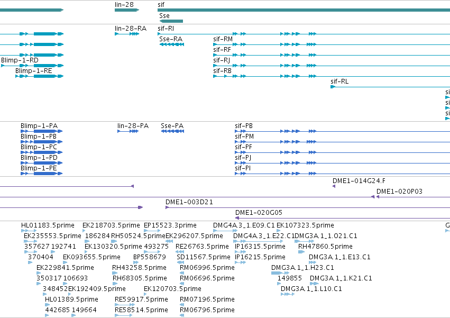Click clone DMG3A1_1.K21.C1
450x318 pixels.
click(x=341, y=279)
